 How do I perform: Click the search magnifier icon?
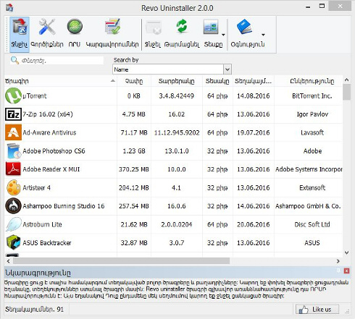(14, 60)
